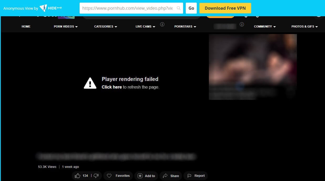325x181 pixels.
Task: Click the Download Free VPN button
Action: point(225,8)
